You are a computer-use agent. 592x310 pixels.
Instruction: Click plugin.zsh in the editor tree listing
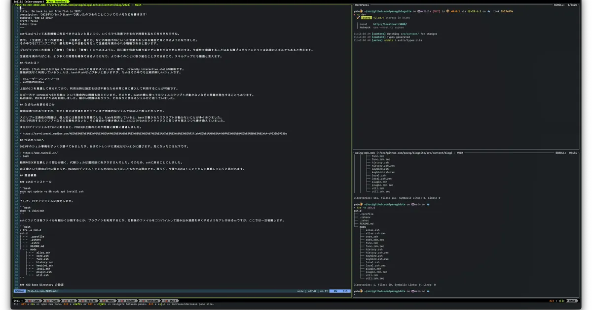pos(44,272)
